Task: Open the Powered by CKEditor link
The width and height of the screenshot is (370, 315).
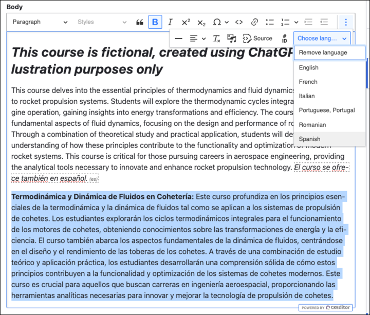Action: (x=325, y=307)
